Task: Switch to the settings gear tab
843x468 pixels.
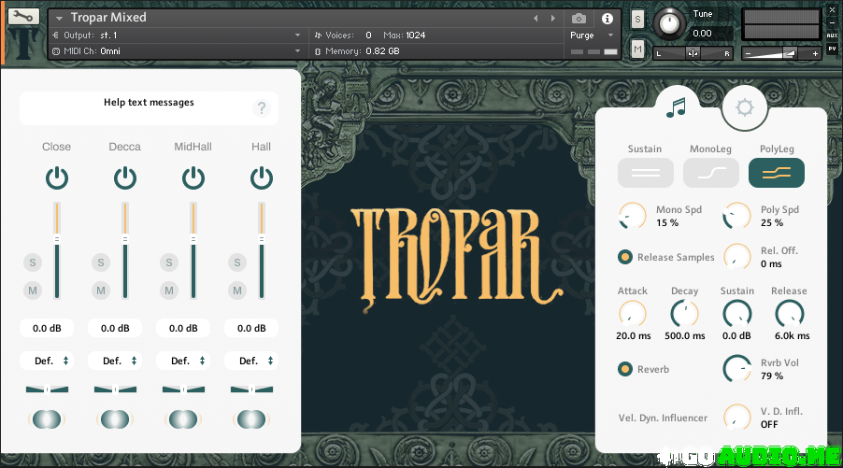Action: 744,107
